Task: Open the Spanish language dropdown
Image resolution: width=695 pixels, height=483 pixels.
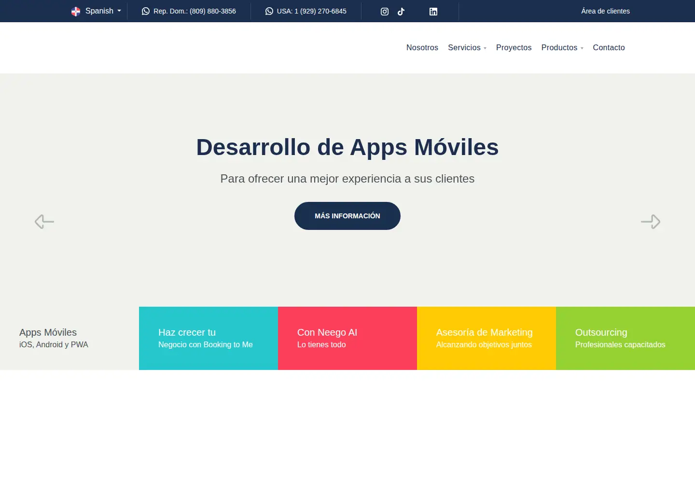Action: pos(96,11)
